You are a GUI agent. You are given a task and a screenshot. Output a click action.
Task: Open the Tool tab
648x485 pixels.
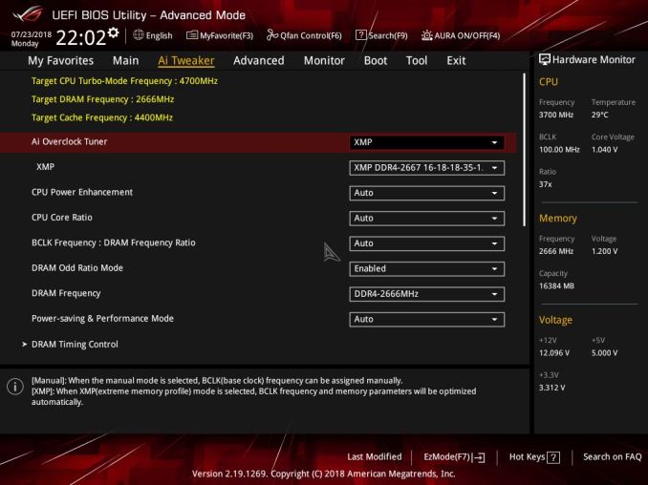pos(417,61)
